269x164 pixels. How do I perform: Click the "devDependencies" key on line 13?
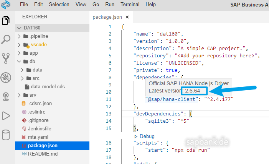click(x=158, y=114)
